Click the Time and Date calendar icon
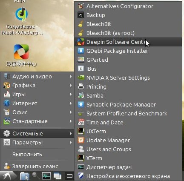Image resolution: width=184 pixels, height=181 pixels. (81, 123)
